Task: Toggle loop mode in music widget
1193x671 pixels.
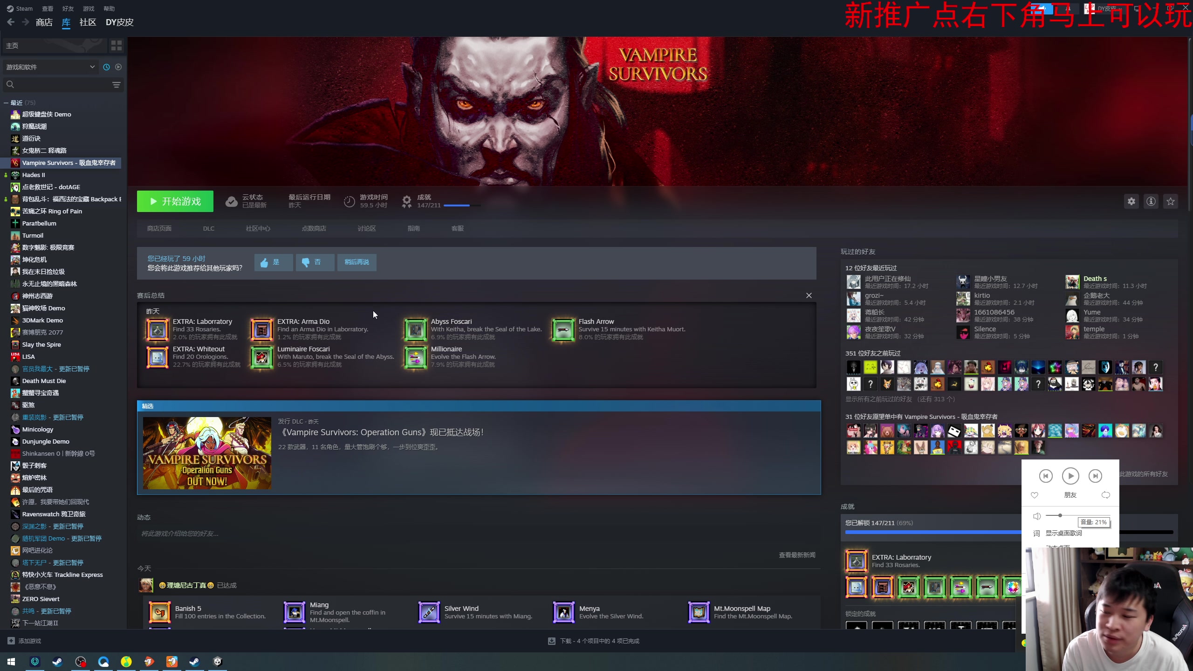Action: tap(1106, 495)
